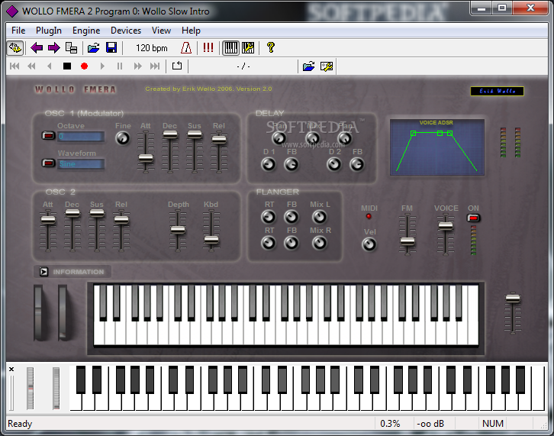The image size is (554, 436).
Task: Click the right modulation wheel
Action: 63,312
